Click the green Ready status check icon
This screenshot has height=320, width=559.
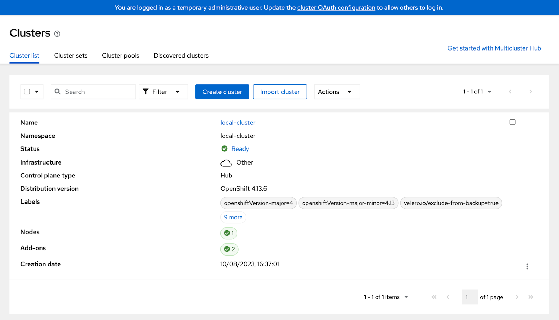[224, 148]
